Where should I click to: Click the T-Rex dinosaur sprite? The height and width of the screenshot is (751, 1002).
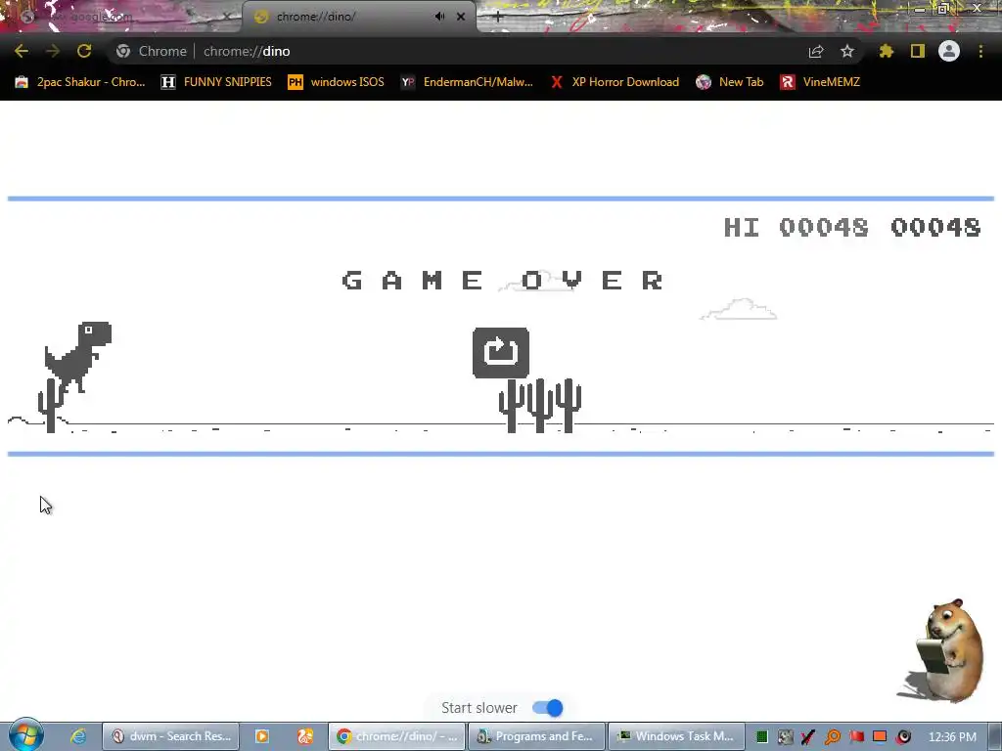[78, 358]
